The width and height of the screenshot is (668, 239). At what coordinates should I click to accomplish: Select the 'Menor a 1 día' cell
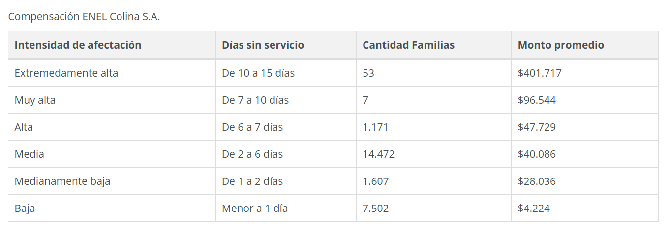pos(255,209)
